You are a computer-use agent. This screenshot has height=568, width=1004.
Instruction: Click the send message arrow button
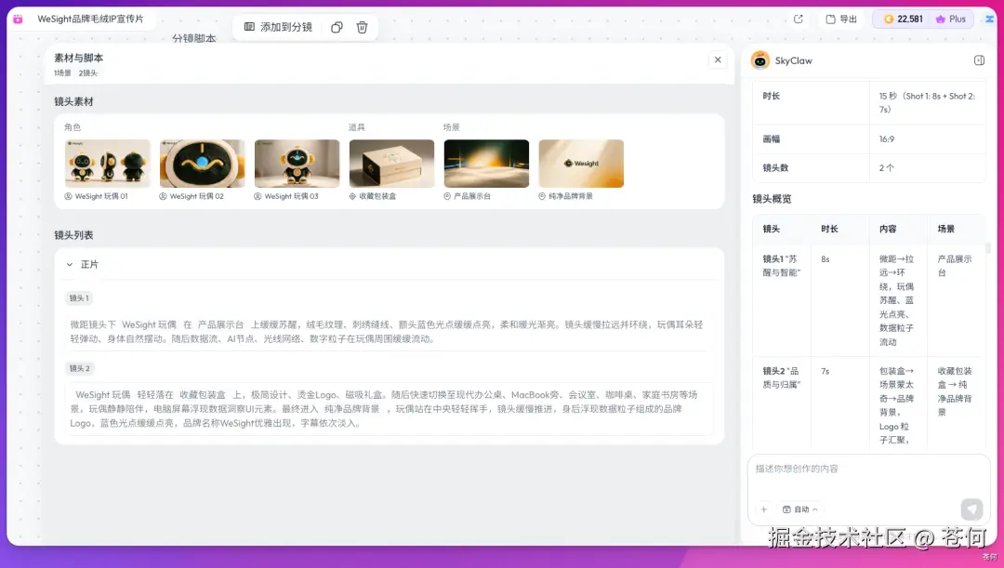pyautogui.click(x=972, y=509)
